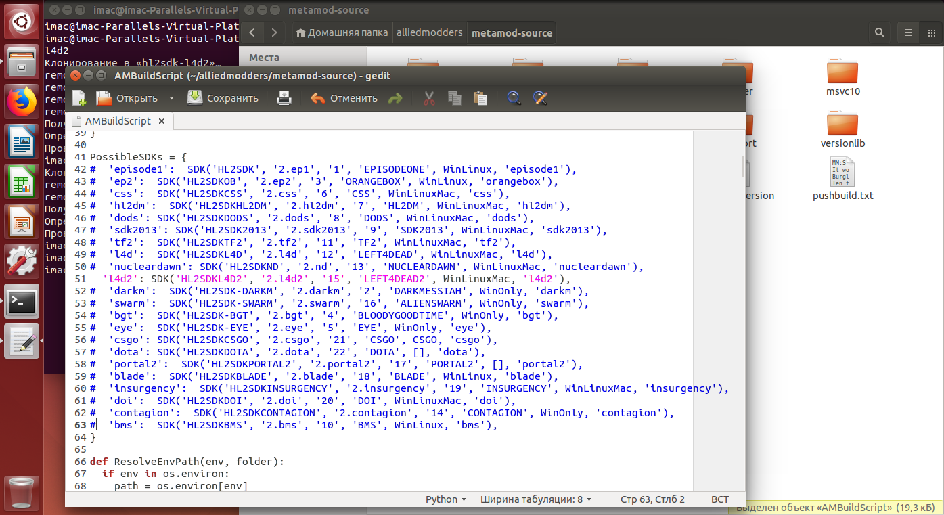Open the Trash from the launcher

point(22,492)
